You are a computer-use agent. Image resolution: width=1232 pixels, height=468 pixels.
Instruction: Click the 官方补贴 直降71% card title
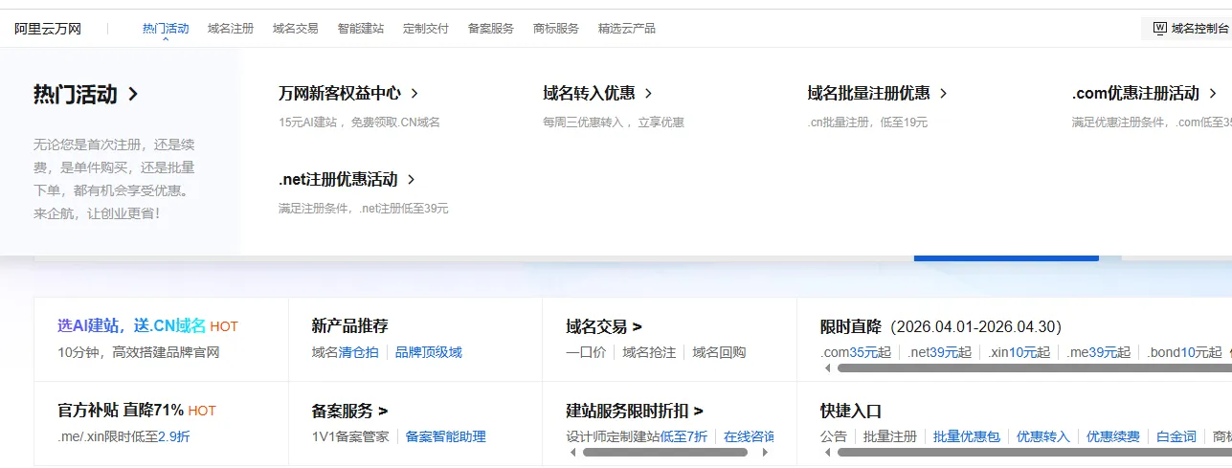[121, 410]
